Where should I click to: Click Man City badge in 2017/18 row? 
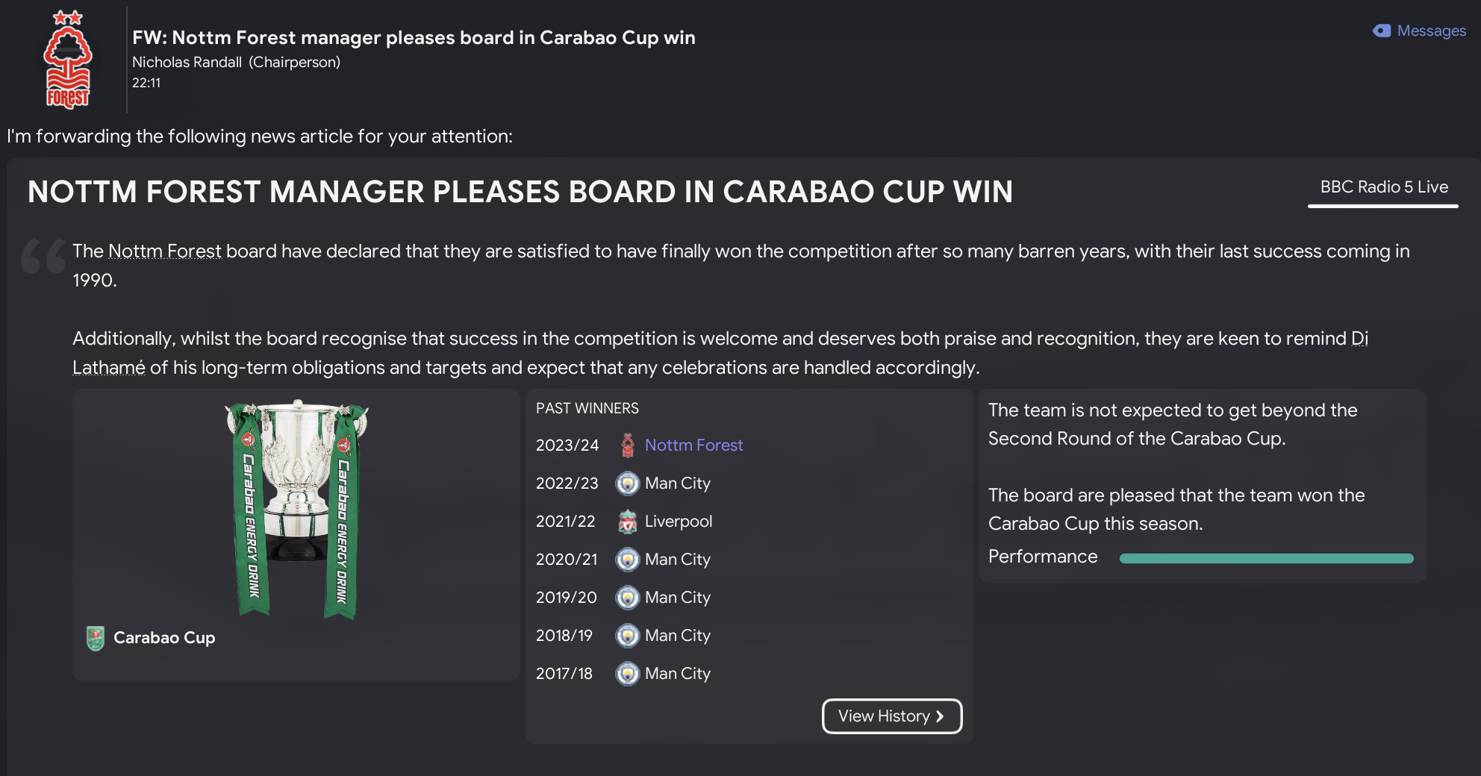[628, 674]
